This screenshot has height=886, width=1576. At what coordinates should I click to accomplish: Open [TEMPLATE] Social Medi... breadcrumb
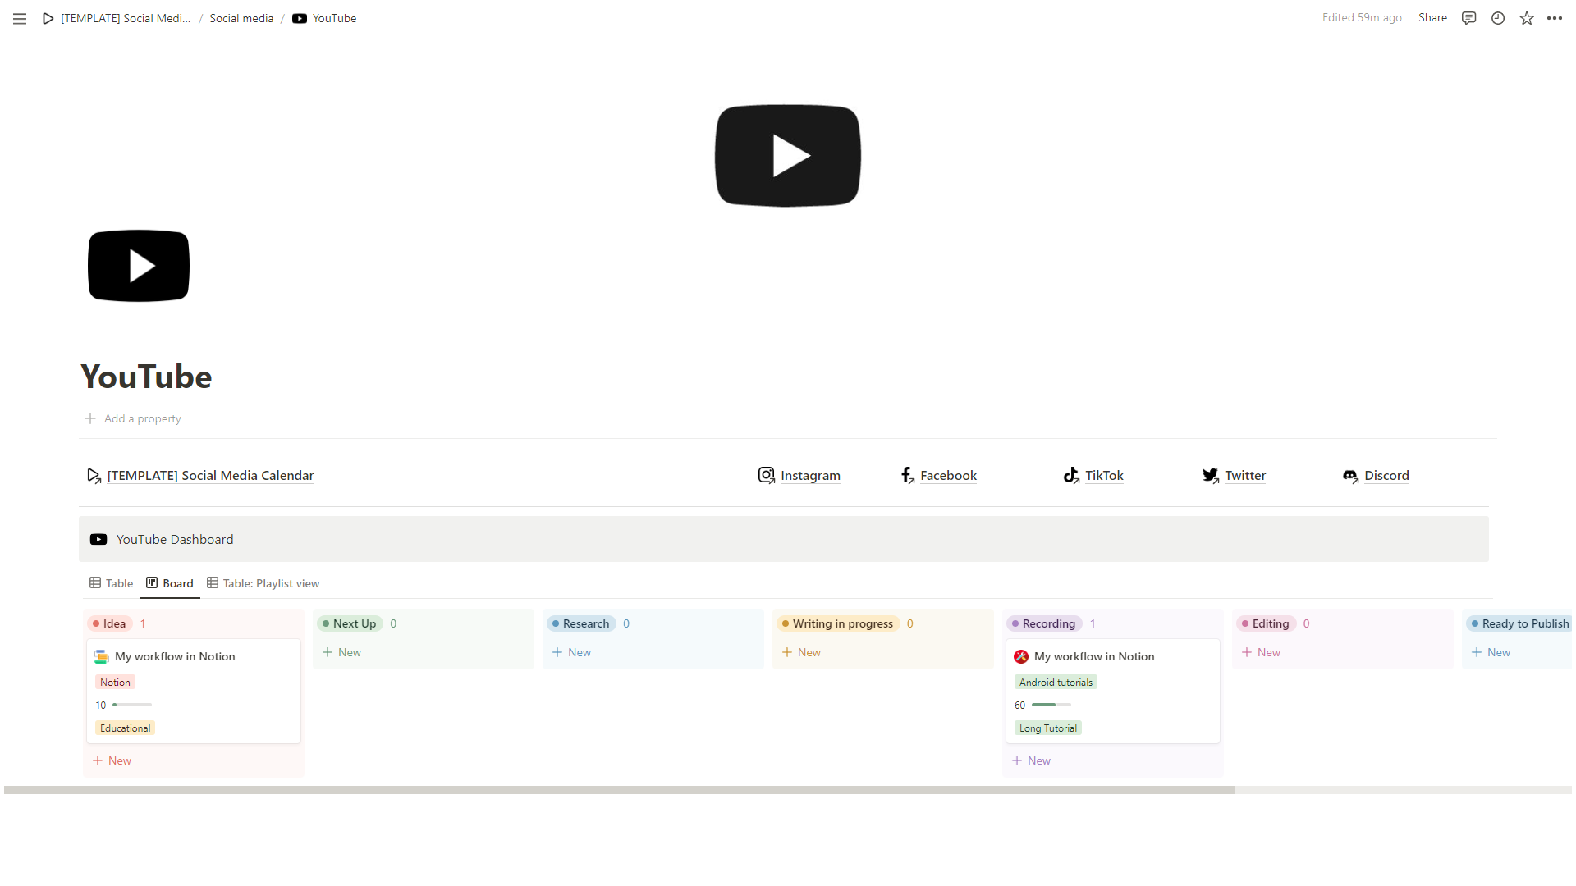click(x=126, y=18)
